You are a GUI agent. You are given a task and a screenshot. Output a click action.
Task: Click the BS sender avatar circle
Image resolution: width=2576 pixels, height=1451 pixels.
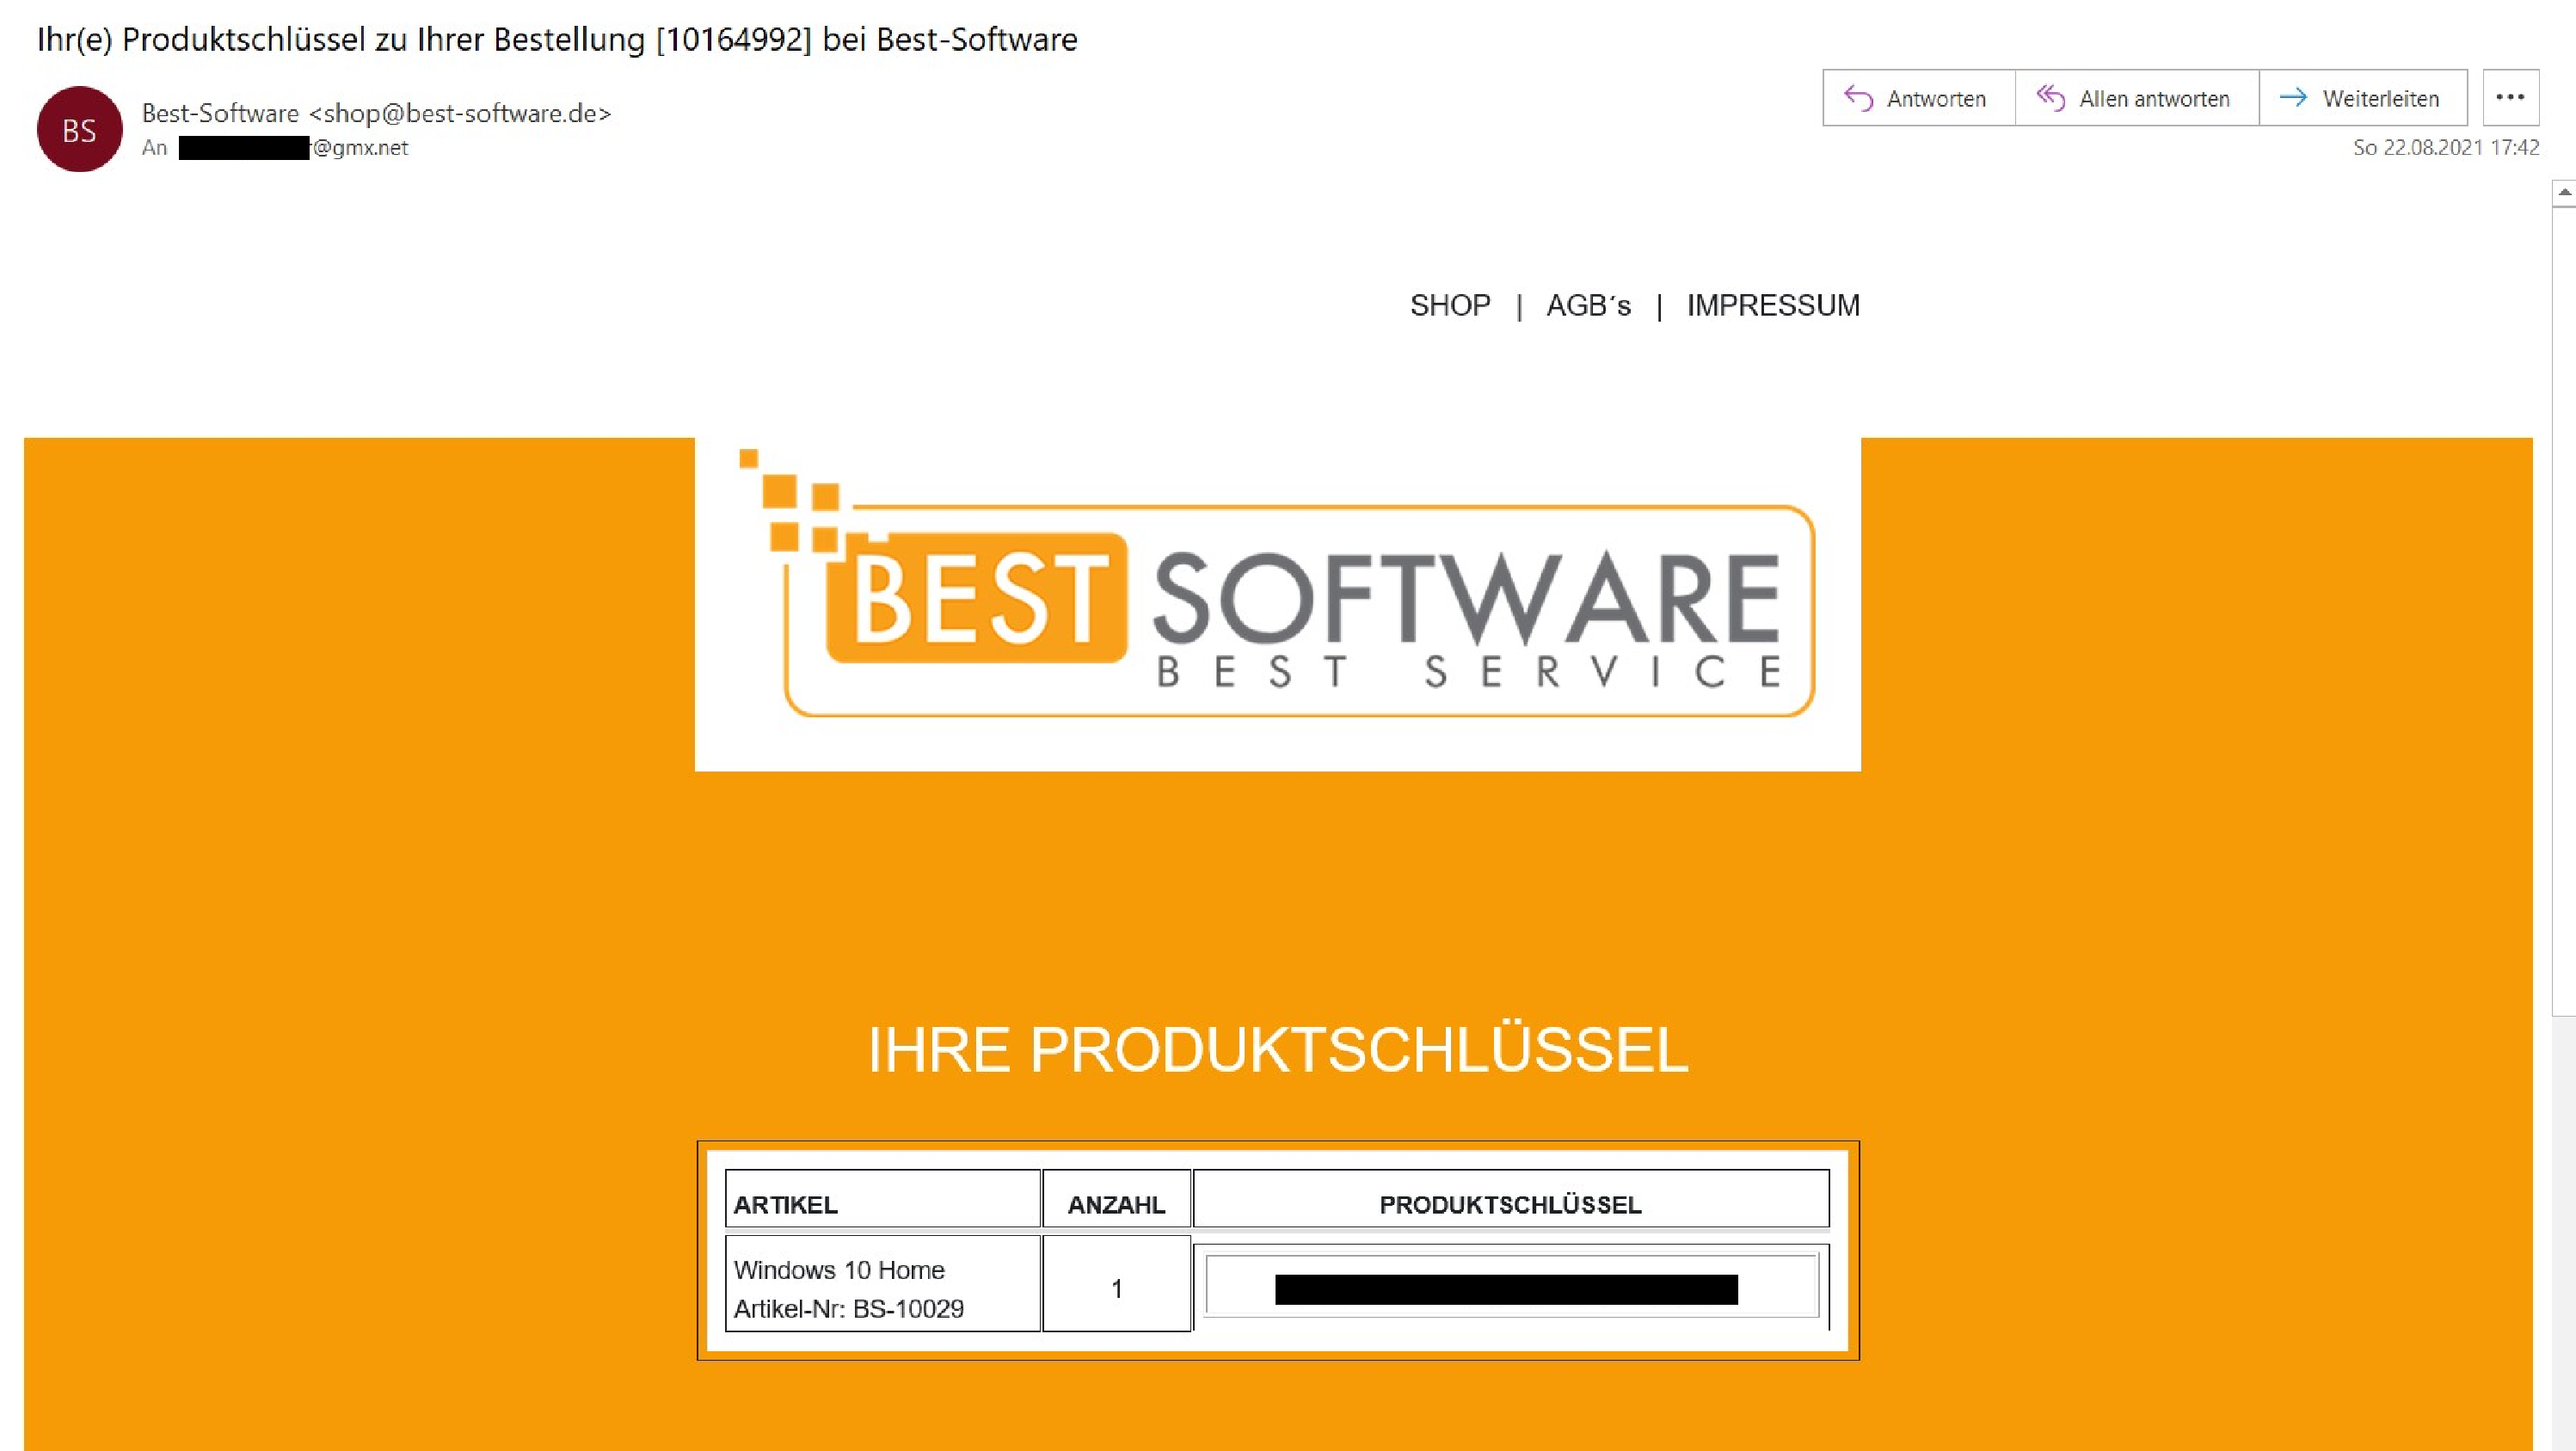point(78,128)
